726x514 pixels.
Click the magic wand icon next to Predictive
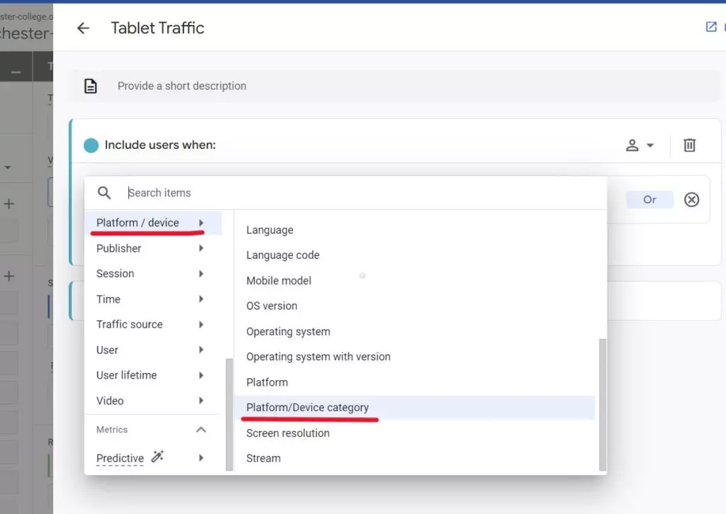click(x=157, y=457)
